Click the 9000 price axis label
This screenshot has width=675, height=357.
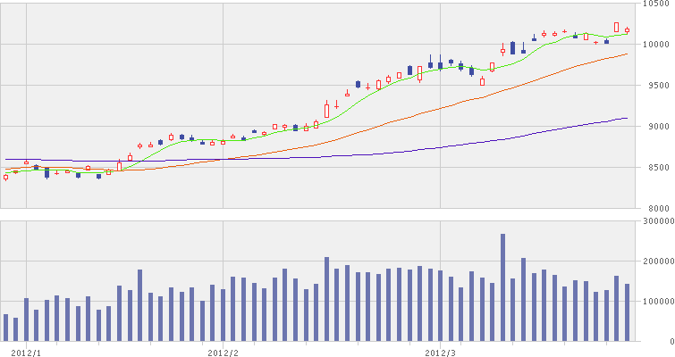click(x=657, y=127)
